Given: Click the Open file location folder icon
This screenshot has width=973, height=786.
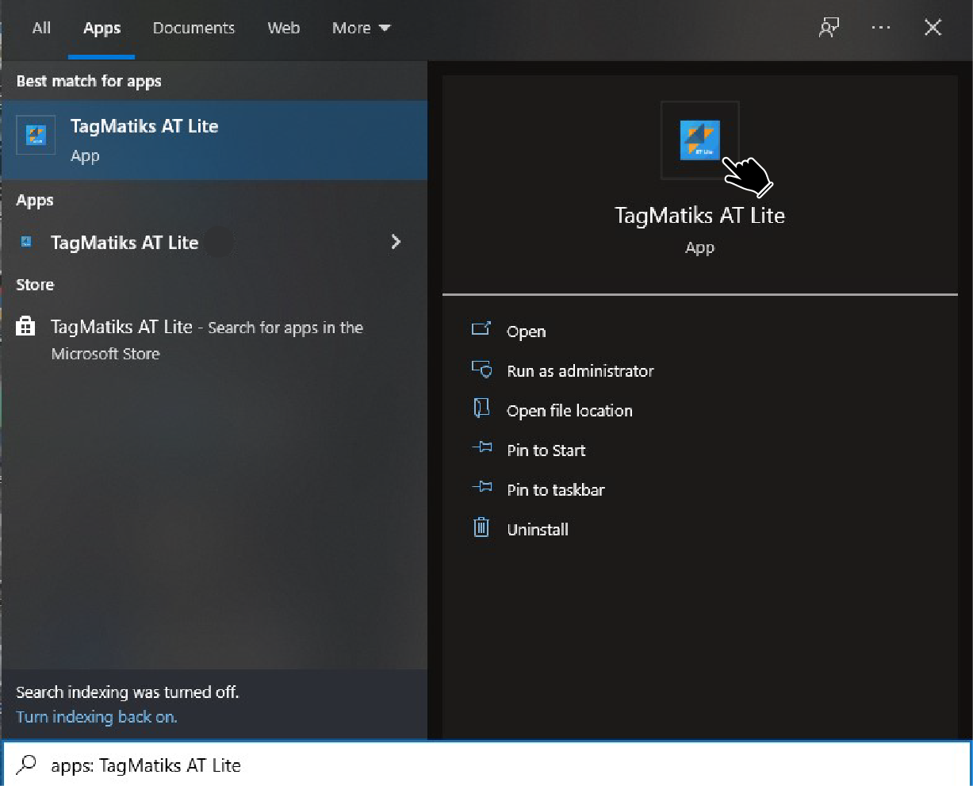Looking at the screenshot, I should (481, 408).
